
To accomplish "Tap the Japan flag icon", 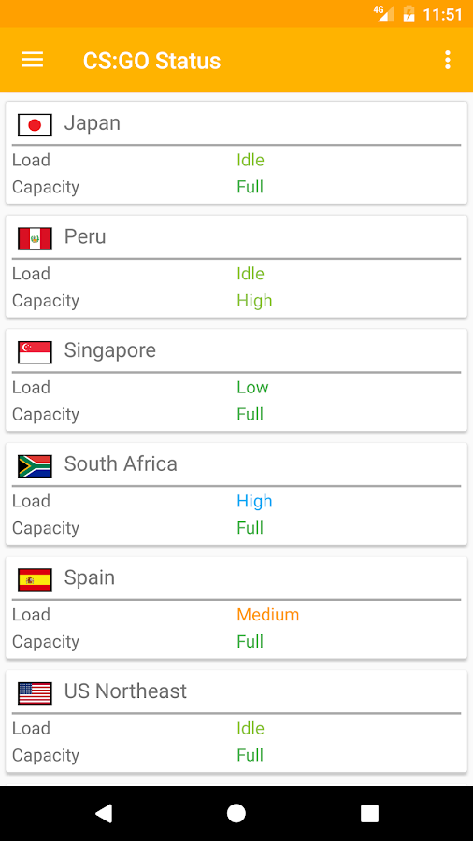I will point(35,125).
